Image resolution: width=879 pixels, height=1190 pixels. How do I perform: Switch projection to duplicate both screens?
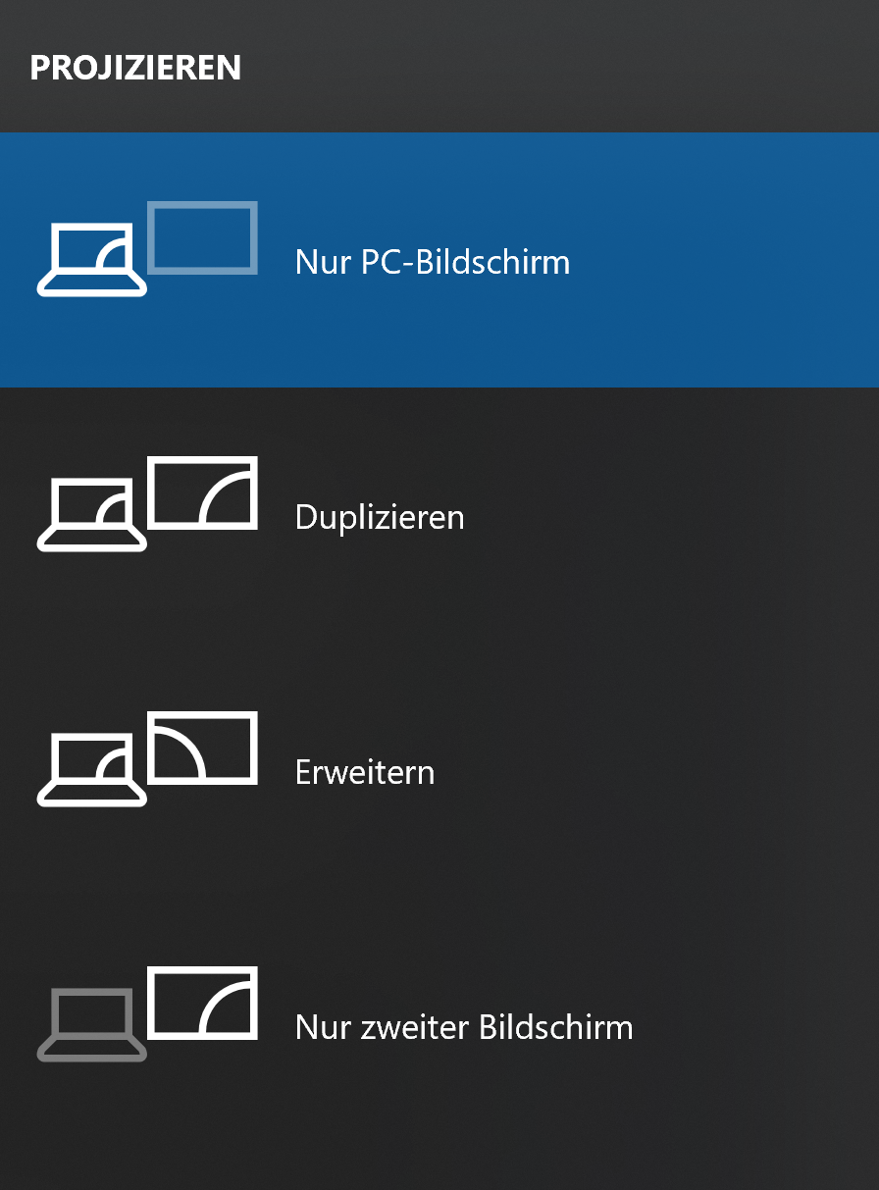pyautogui.click(x=439, y=515)
